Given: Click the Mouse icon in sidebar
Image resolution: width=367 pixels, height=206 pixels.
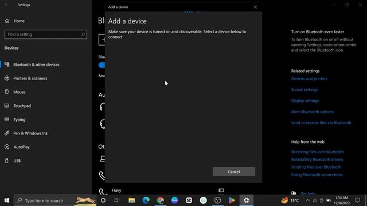Looking at the screenshot, I should coord(7,92).
